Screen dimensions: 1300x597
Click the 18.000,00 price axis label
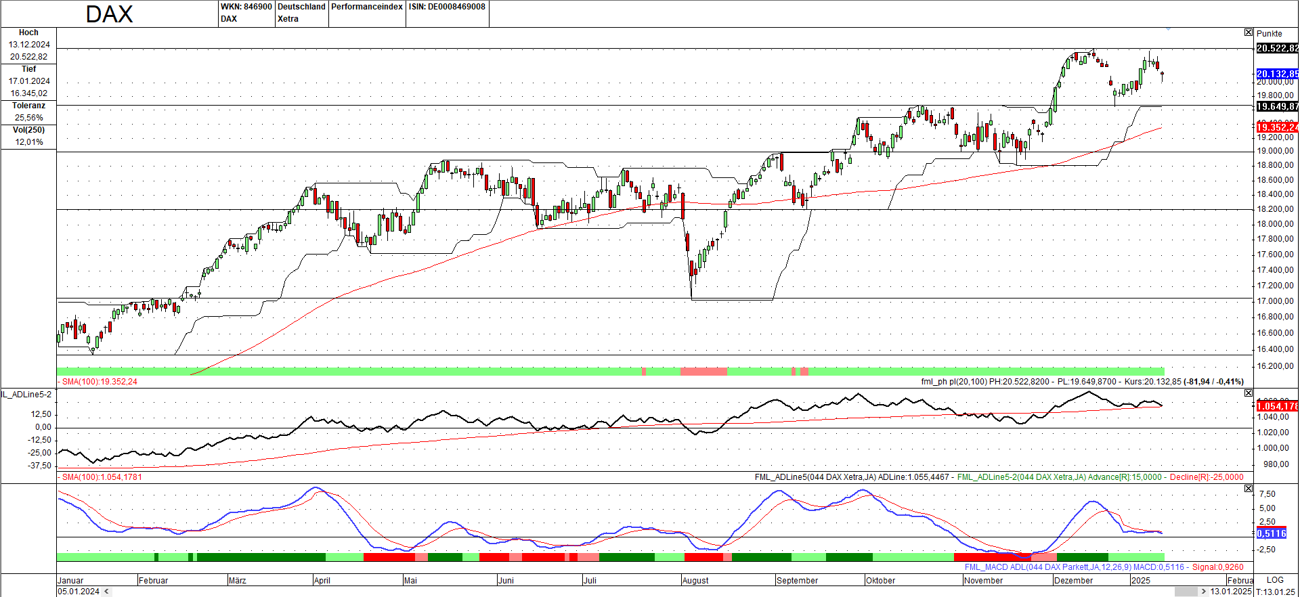click(x=1275, y=224)
